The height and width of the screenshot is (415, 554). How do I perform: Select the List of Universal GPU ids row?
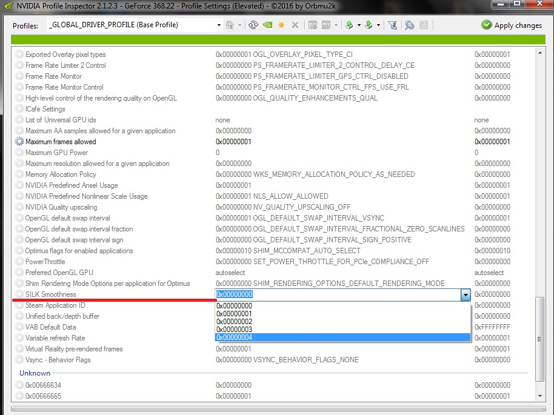[x=273, y=120]
